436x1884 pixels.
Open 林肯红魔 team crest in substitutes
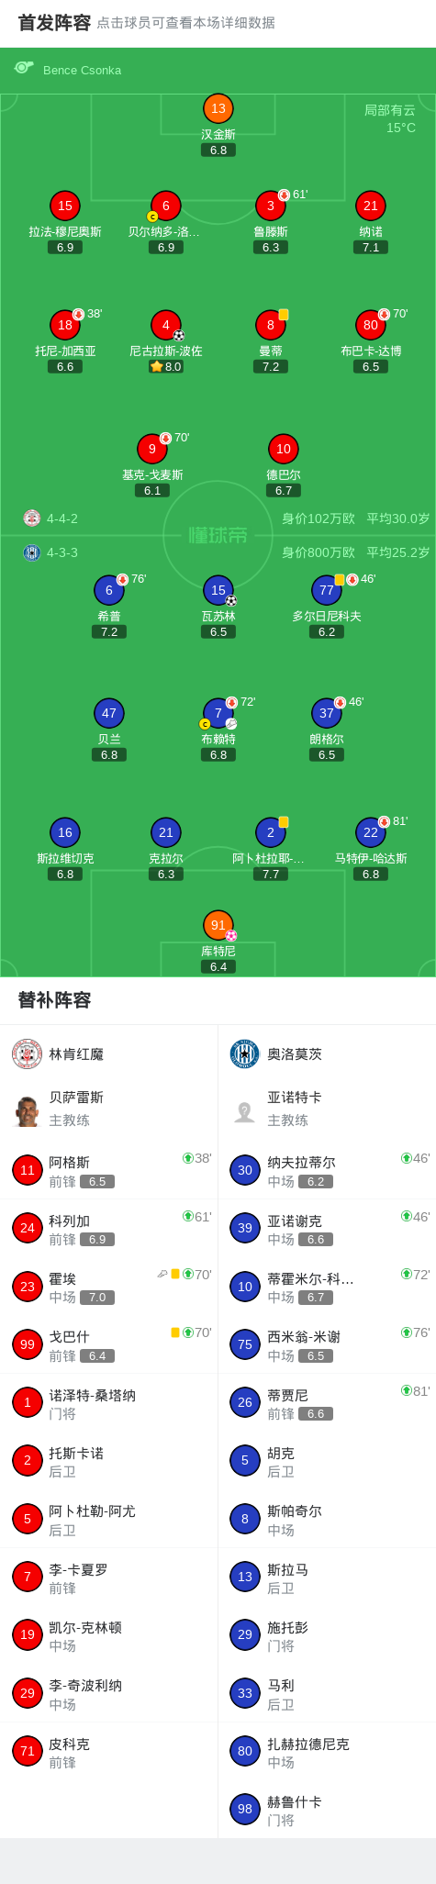[x=28, y=1053]
